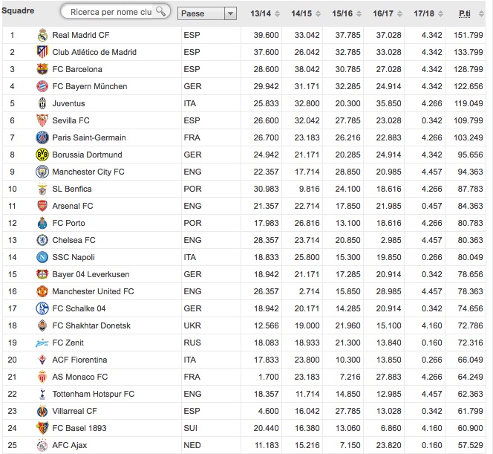Open the Paris Saint-Germain team link
Screen dimensions: 493x454
[x=88, y=137]
